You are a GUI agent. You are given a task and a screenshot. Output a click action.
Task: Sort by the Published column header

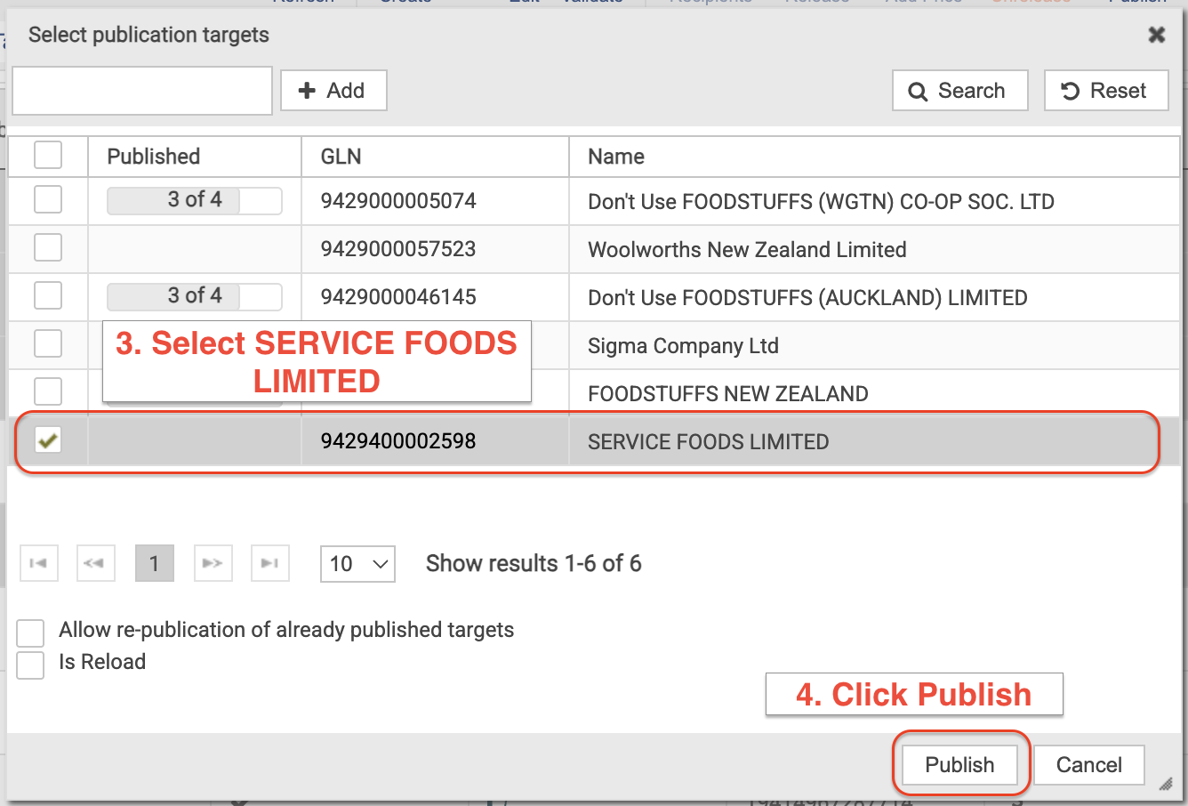pyautogui.click(x=195, y=157)
